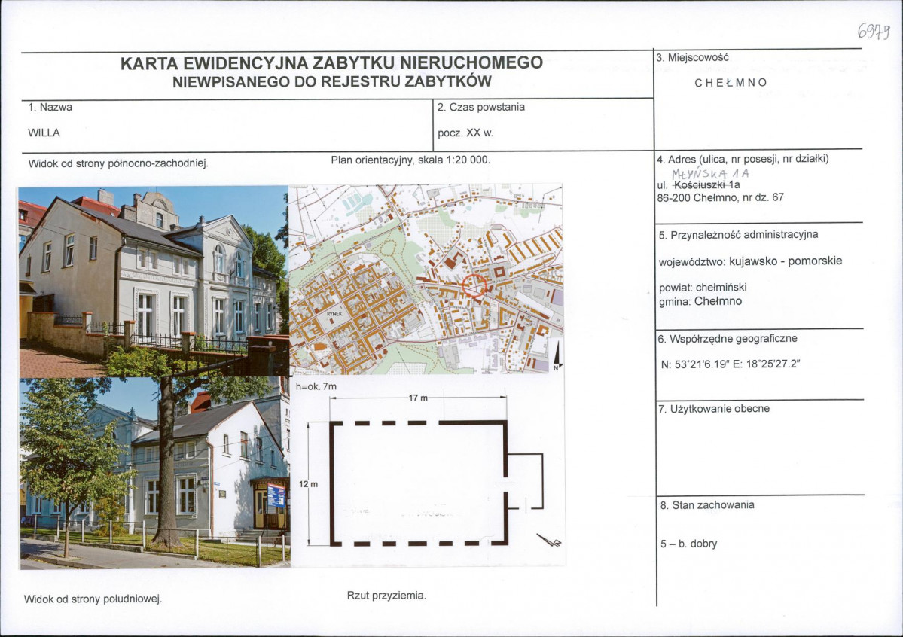Click the handwritten number 6979 in the corner
The width and height of the screenshot is (903, 637).
tap(874, 31)
